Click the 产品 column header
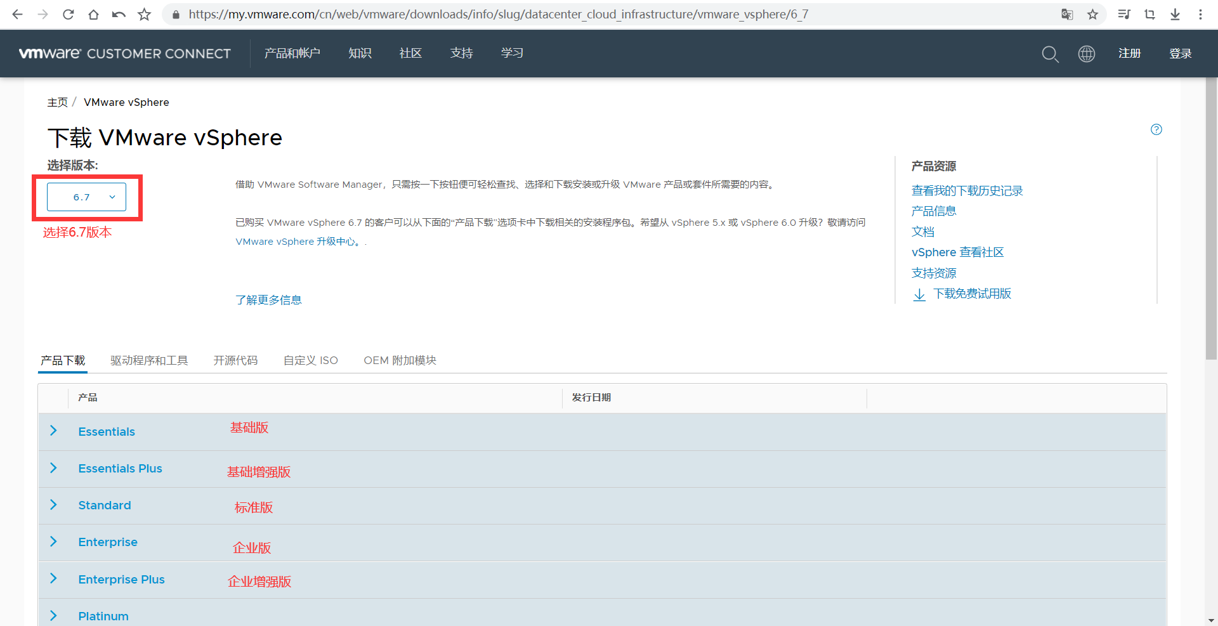The image size is (1218, 626). 88,398
